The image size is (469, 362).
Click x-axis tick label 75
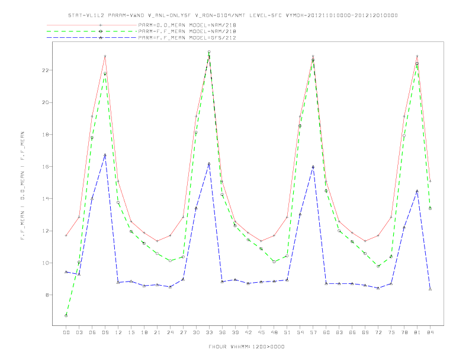391,332
